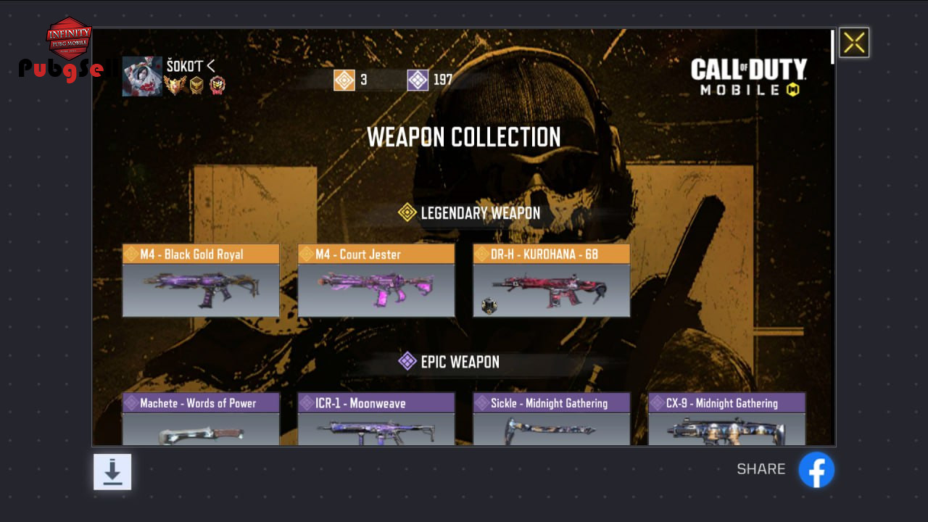928x522 pixels.
Task: Select the DR-H - KUROHANA - 68 weapon card
Action: 552,281
